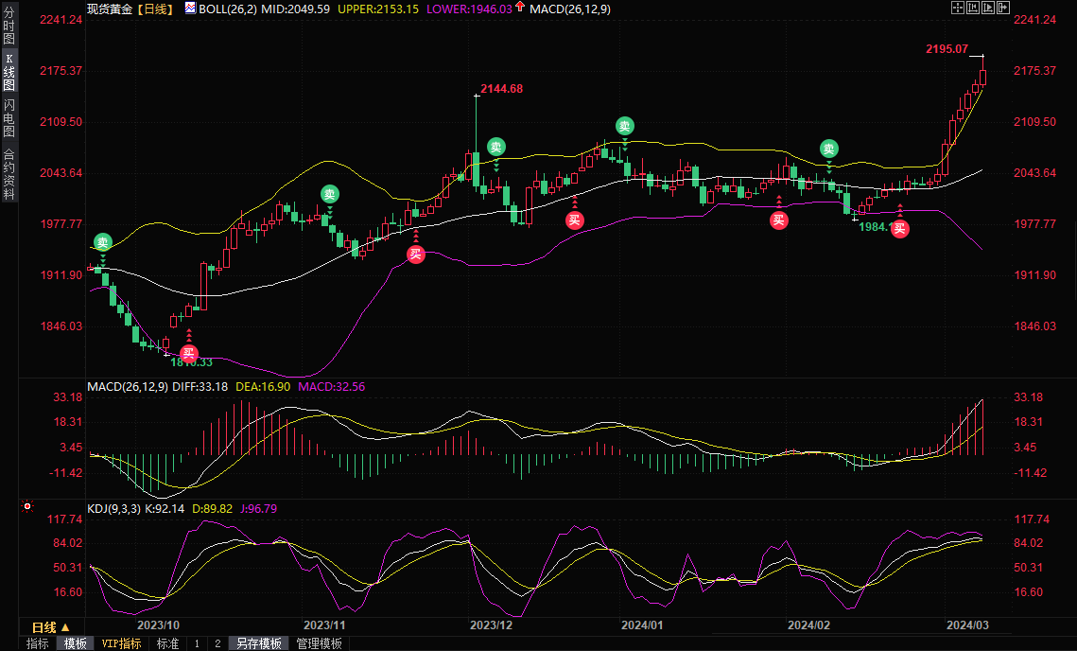The height and width of the screenshot is (651, 1077).
Task: Click the 另存模板 button
Action: click(x=259, y=643)
